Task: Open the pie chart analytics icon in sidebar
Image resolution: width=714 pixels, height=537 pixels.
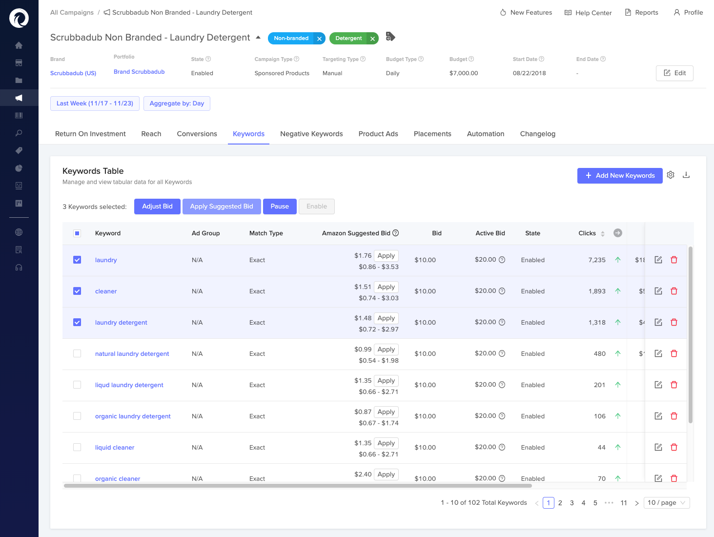Action: pyautogui.click(x=19, y=168)
